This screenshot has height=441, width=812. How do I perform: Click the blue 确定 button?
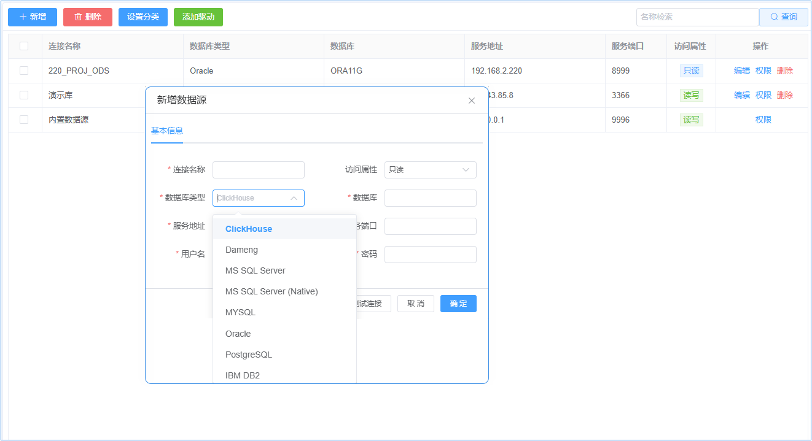458,304
